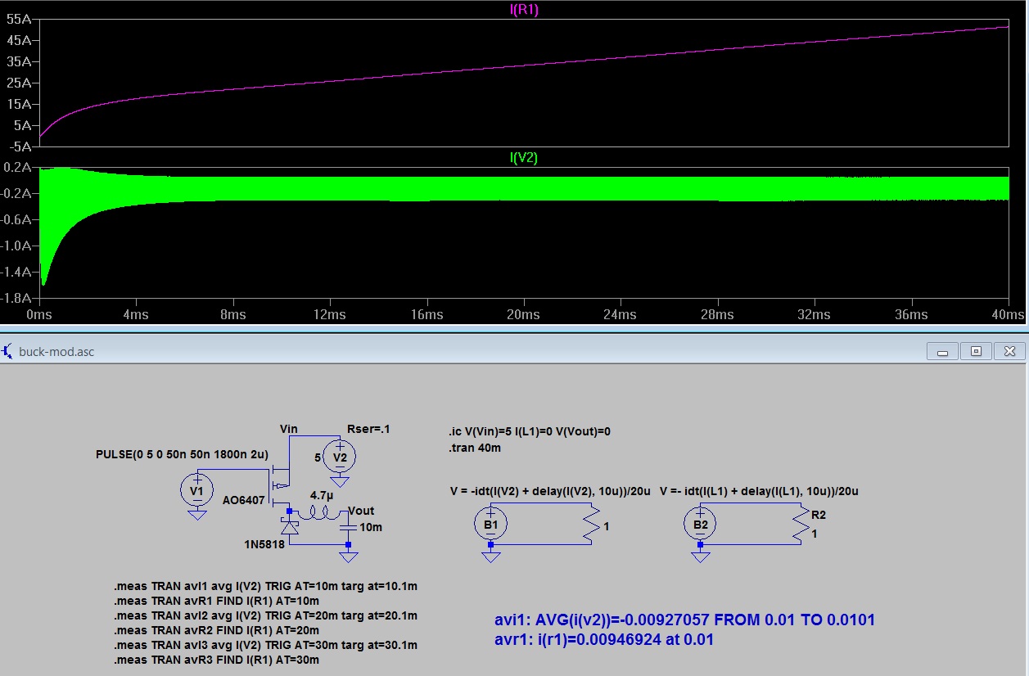Click the -1.8A vertical axis label
The height and width of the screenshot is (676, 1029).
point(16,298)
